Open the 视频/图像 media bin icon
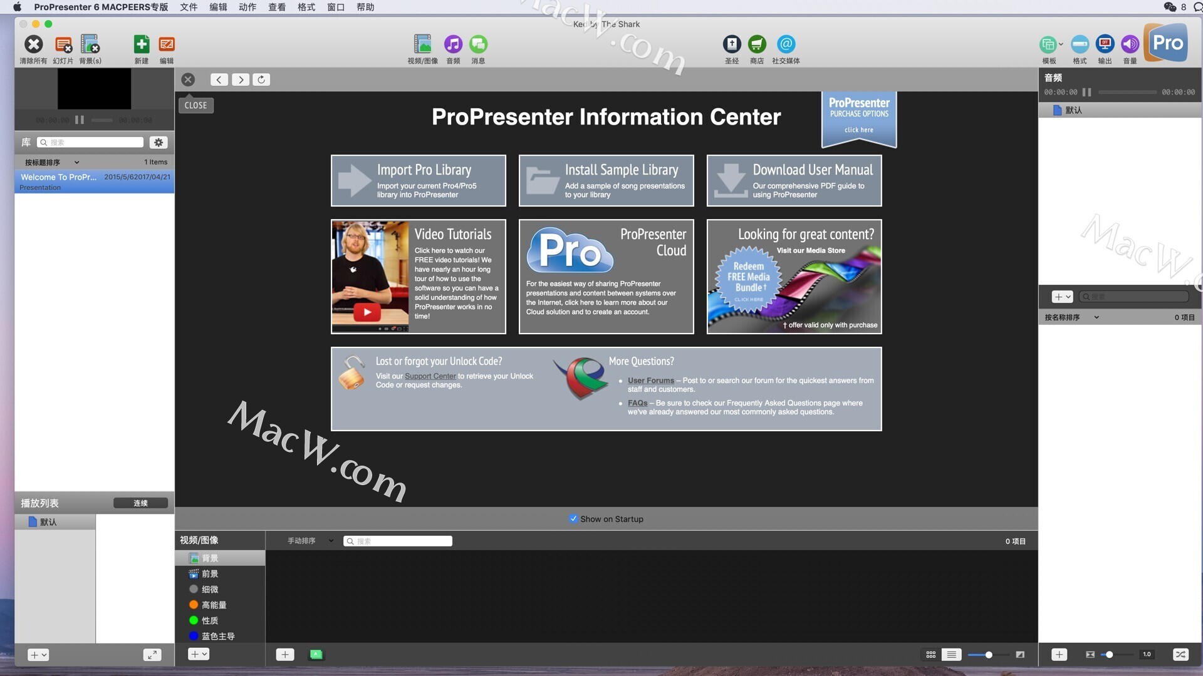The image size is (1203, 676). click(x=423, y=44)
